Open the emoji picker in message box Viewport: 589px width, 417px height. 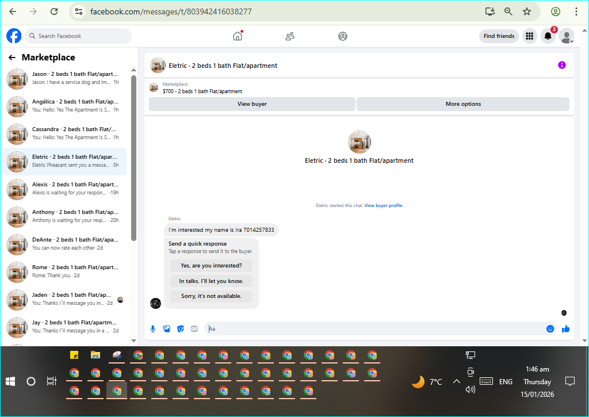pos(550,329)
